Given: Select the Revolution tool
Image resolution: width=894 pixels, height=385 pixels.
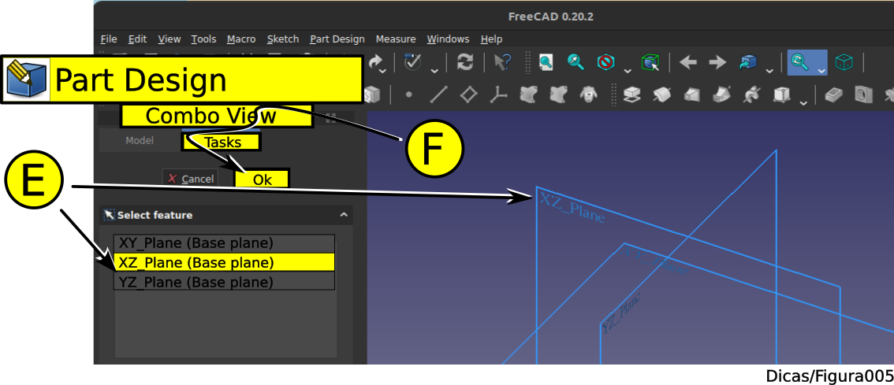Looking at the screenshot, I should click(x=661, y=94).
